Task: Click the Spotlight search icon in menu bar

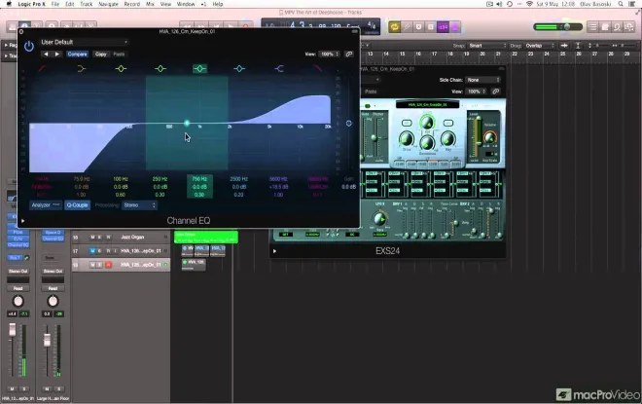Action: (x=621, y=4)
